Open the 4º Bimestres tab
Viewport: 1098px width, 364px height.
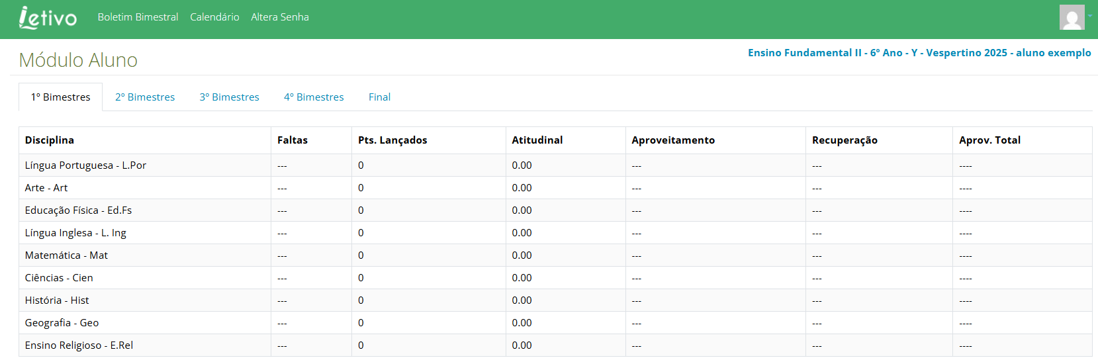click(314, 97)
